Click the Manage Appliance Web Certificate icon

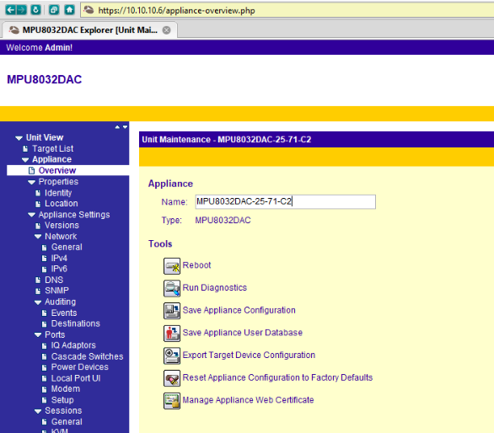click(x=172, y=400)
